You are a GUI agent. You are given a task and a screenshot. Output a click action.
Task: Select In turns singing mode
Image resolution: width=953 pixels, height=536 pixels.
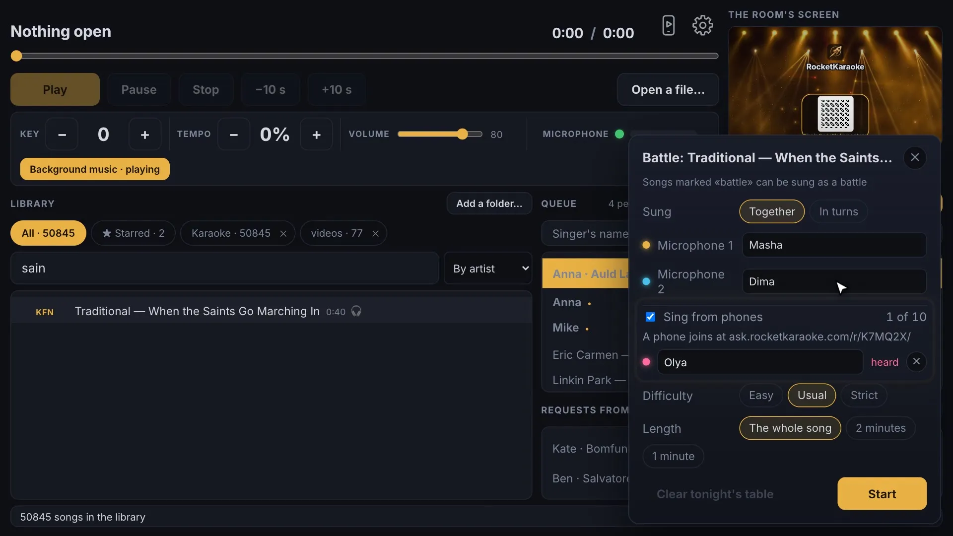tap(838, 212)
